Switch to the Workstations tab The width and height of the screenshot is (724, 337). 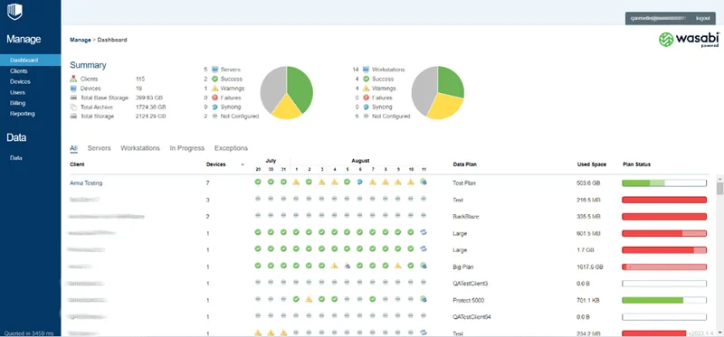140,148
